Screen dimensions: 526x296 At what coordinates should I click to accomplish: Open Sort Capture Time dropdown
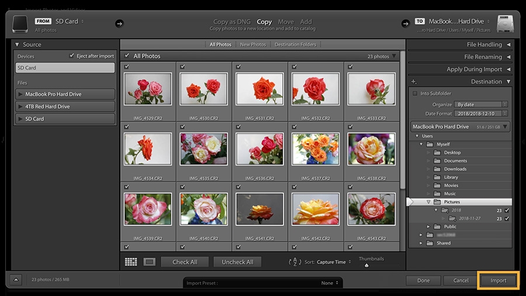334,261
